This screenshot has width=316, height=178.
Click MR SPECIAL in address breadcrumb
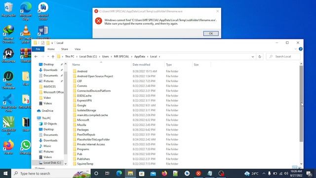[x=121, y=57]
